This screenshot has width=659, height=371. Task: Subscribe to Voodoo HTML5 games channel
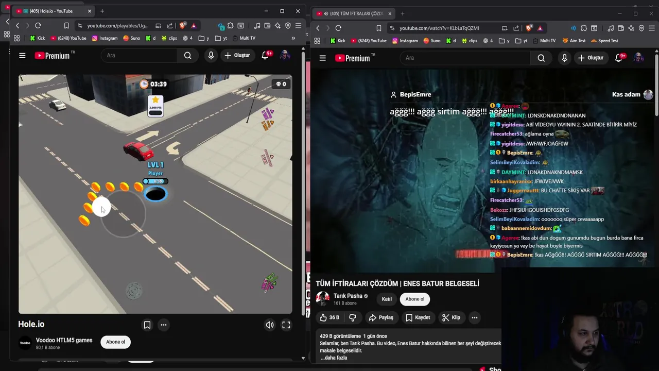115,342
